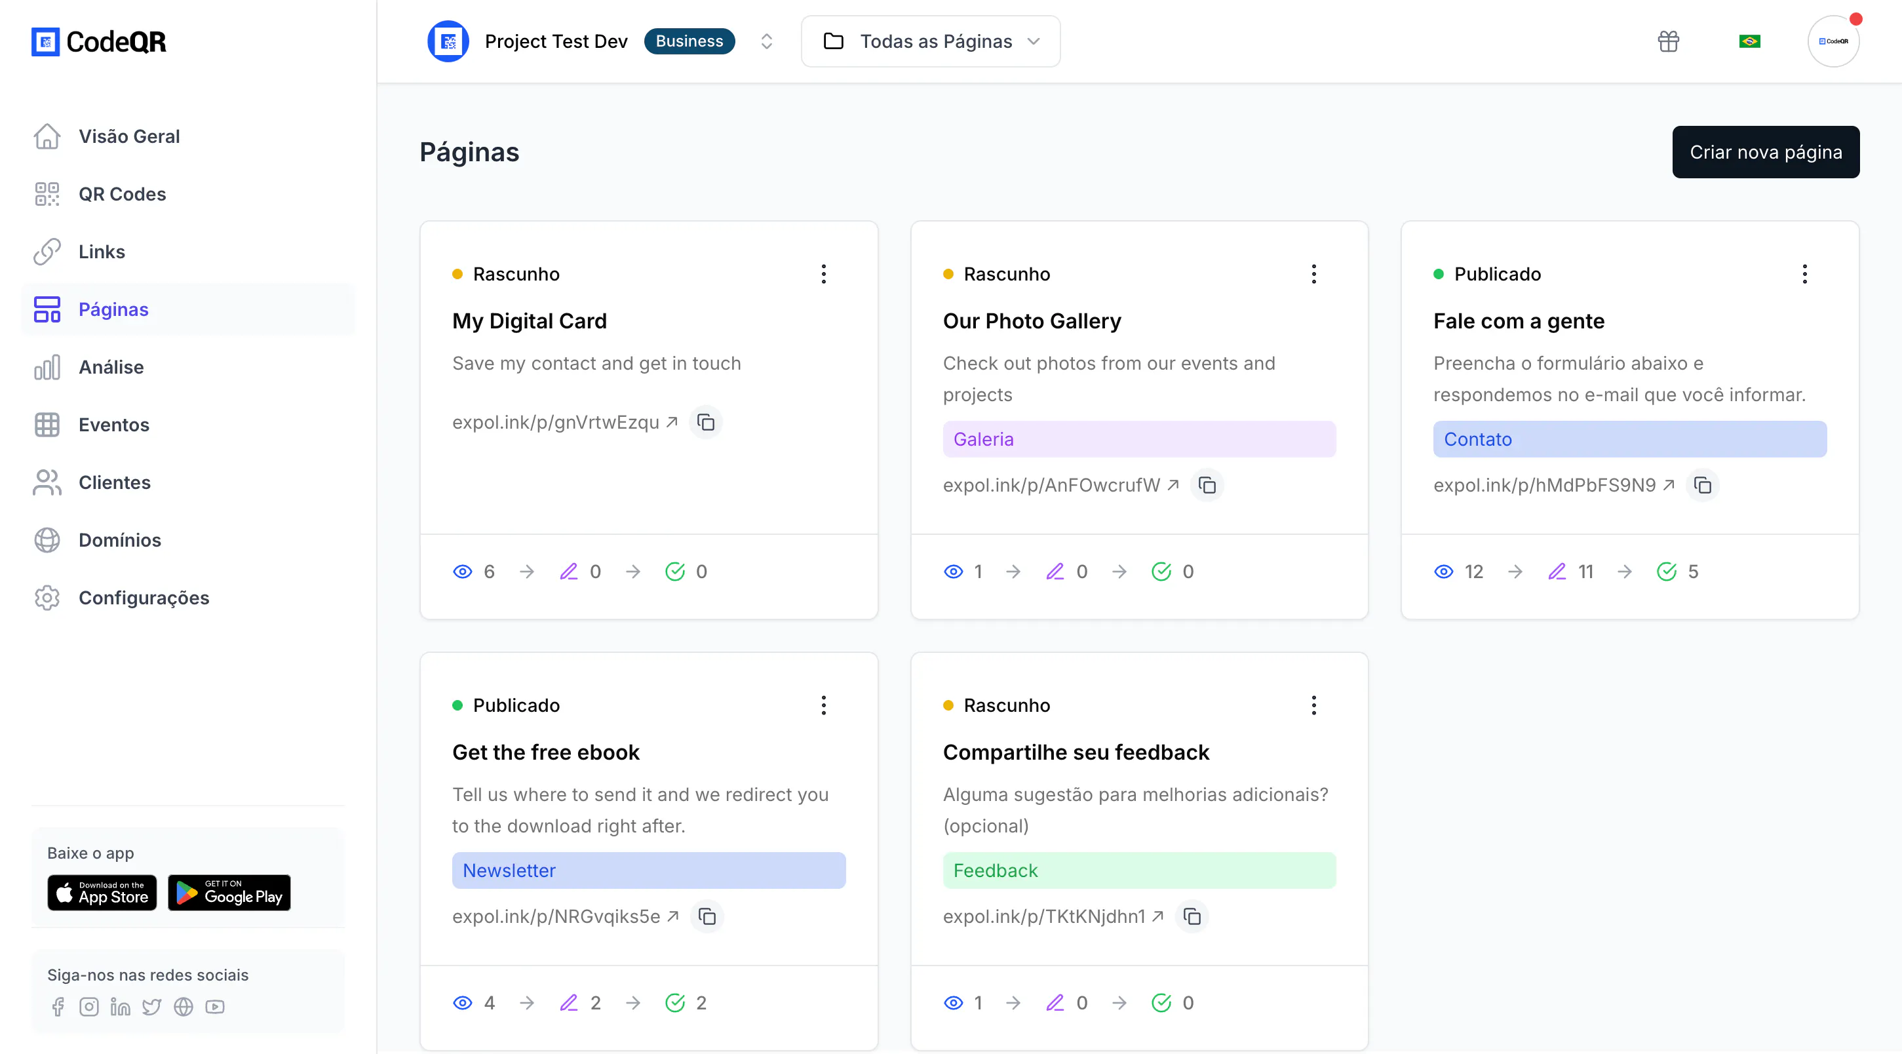Open options menu for Fale com a gente
The height and width of the screenshot is (1054, 1902).
(x=1804, y=274)
